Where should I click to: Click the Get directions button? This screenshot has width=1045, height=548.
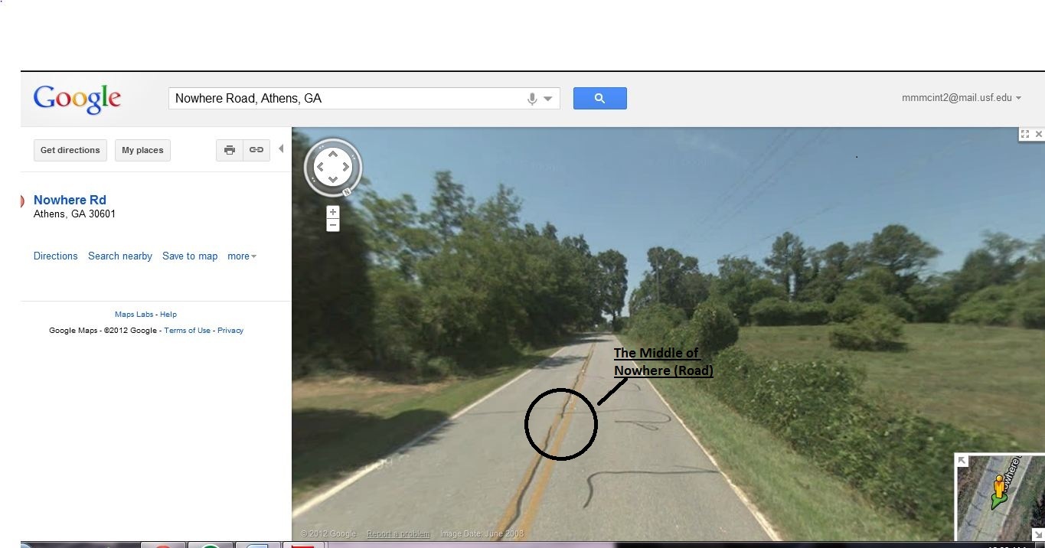[x=70, y=150]
